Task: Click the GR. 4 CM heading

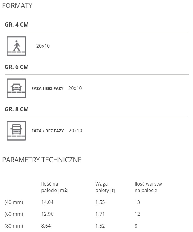Action: pyautogui.click(x=17, y=25)
